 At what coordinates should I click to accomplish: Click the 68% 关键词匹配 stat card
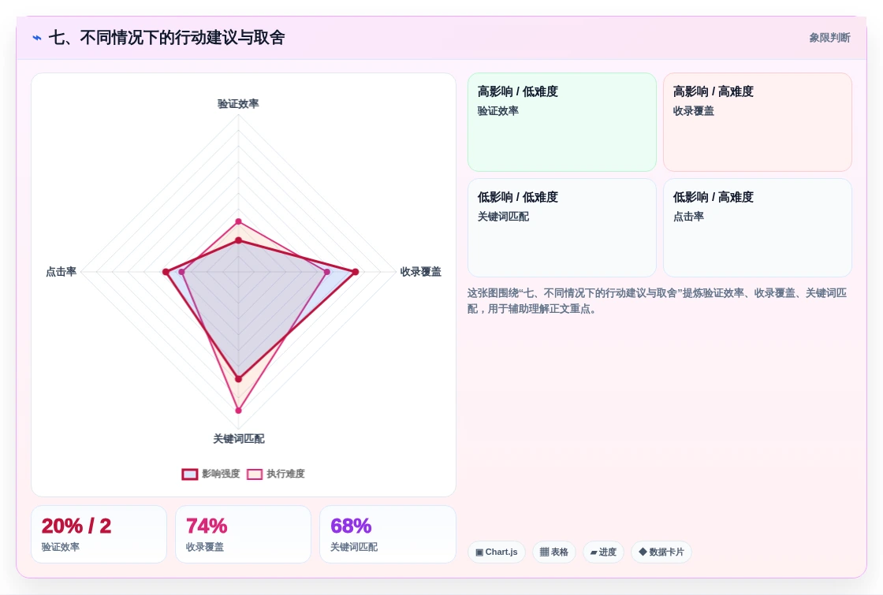pyautogui.click(x=387, y=534)
